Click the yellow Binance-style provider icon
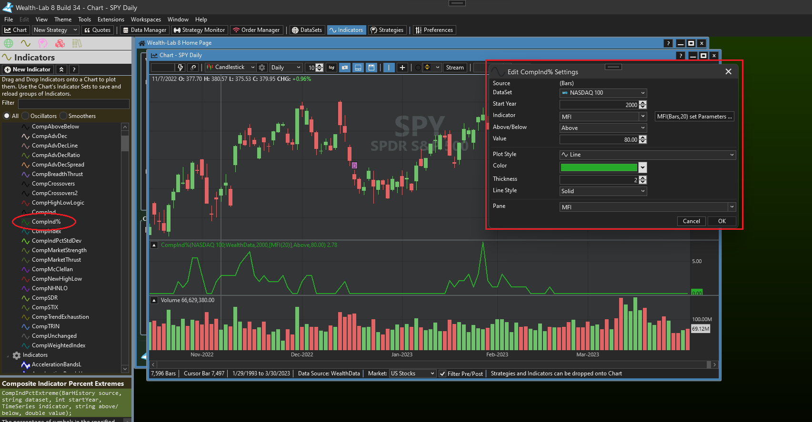 pyautogui.click(x=427, y=68)
